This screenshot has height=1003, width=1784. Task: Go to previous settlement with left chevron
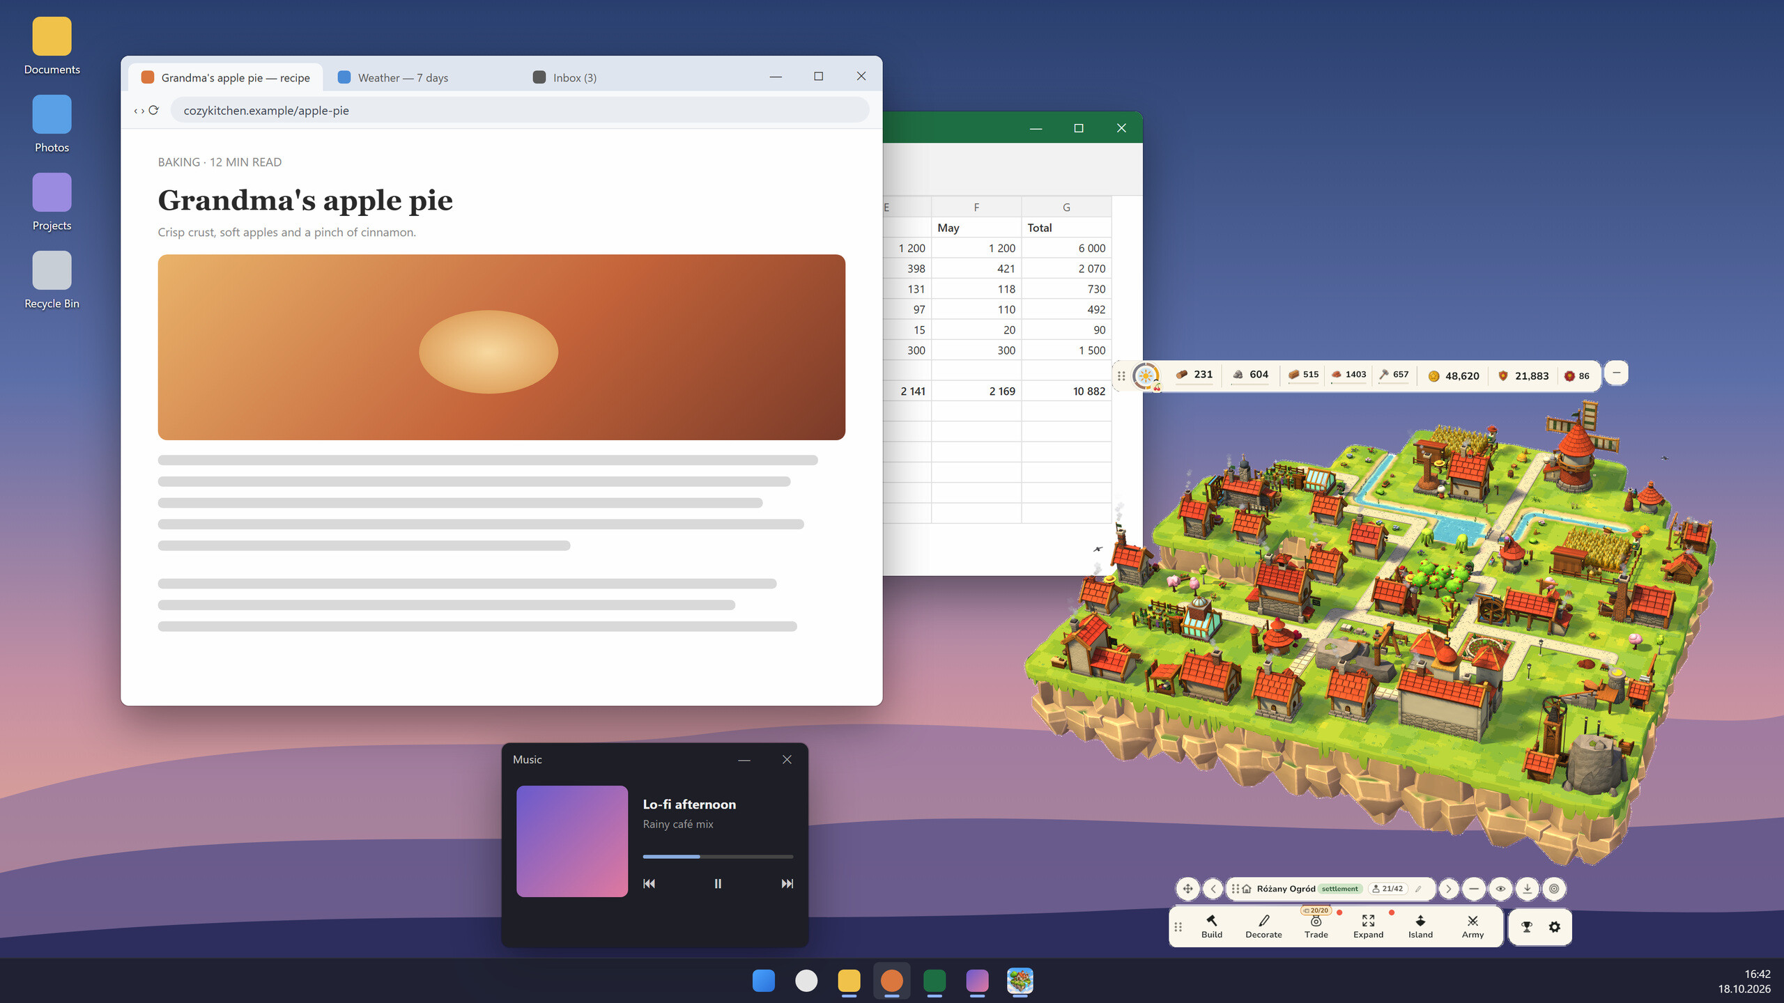pos(1213,889)
